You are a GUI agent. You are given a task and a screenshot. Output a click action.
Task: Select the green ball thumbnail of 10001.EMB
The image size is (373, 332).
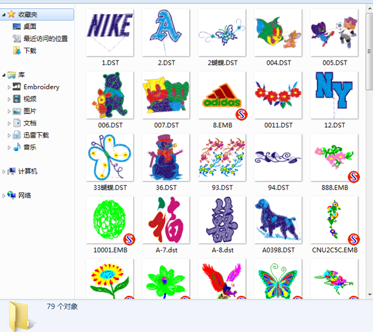(109, 220)
